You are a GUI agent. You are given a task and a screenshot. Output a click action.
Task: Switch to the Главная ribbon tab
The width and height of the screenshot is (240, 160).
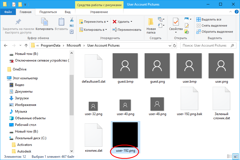tap(26, 12)
